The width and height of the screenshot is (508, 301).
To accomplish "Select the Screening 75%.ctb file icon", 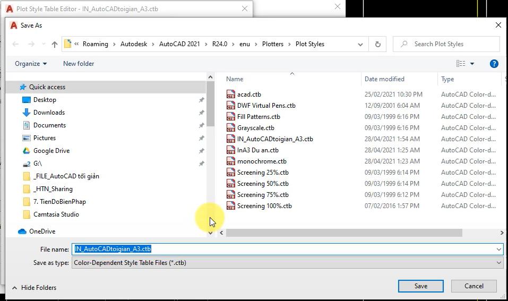I will click(231, 195).
